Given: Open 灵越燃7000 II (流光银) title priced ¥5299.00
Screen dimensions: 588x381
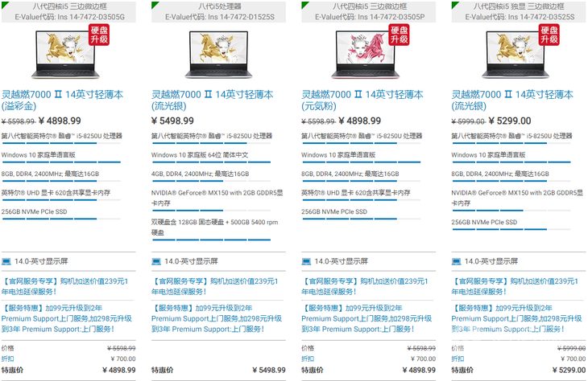Looking at the screenshot, I should (x=512, y=100).
